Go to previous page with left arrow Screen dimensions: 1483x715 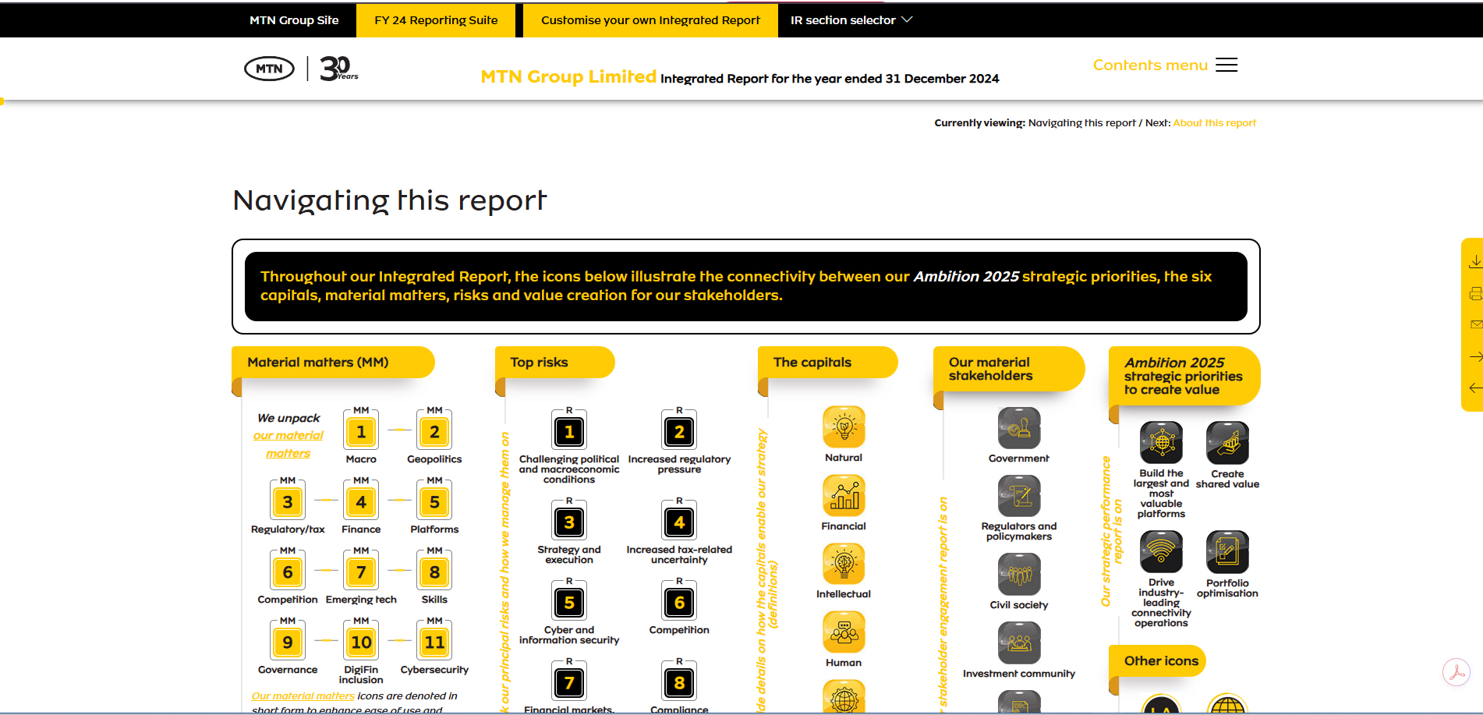(x=1475, y=388)
